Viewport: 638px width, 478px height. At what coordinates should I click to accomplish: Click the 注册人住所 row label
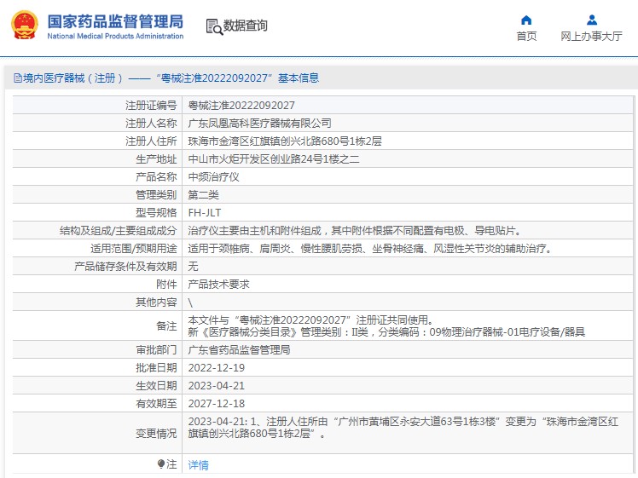coord(151,141)
